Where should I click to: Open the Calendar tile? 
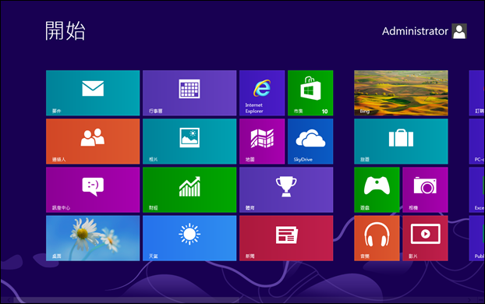click(189, 93)
